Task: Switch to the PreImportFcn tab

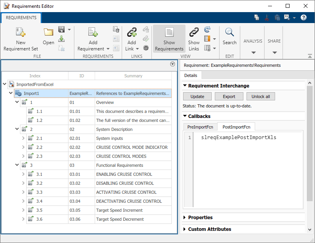Action: pos(201,127)
